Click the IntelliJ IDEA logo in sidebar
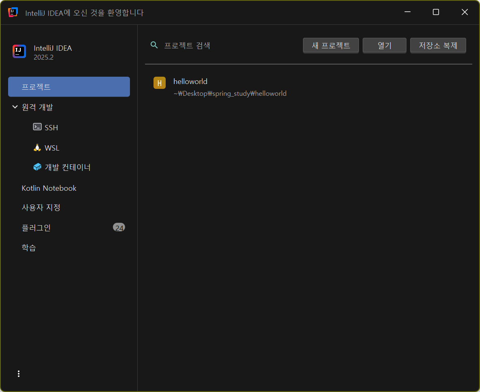 click(19, 52)
